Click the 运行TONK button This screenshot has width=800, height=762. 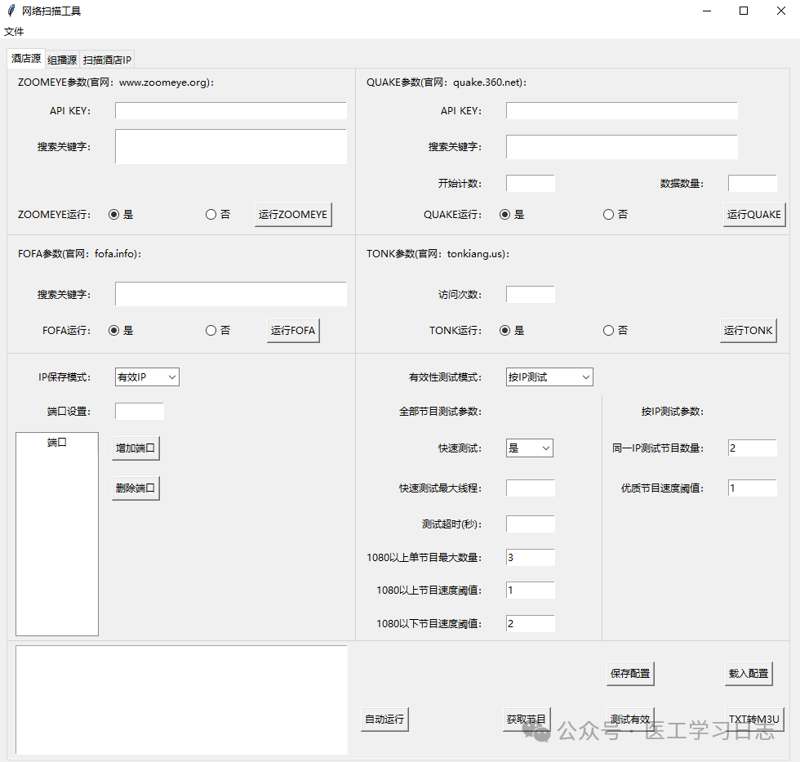click(x=749, y=330)
